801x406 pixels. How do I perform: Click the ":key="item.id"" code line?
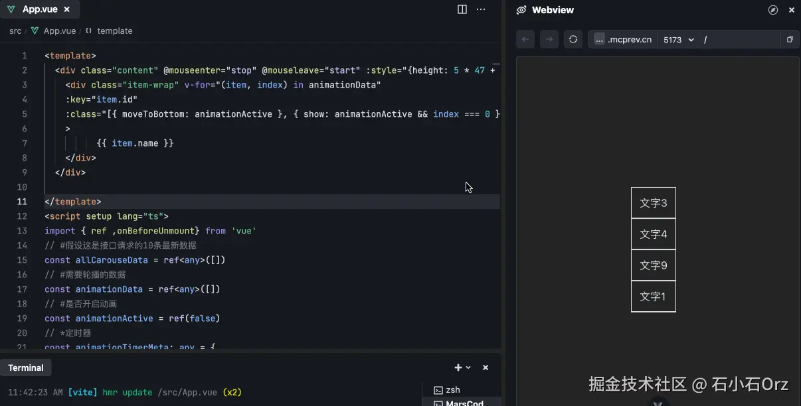(x=101, y=100)
